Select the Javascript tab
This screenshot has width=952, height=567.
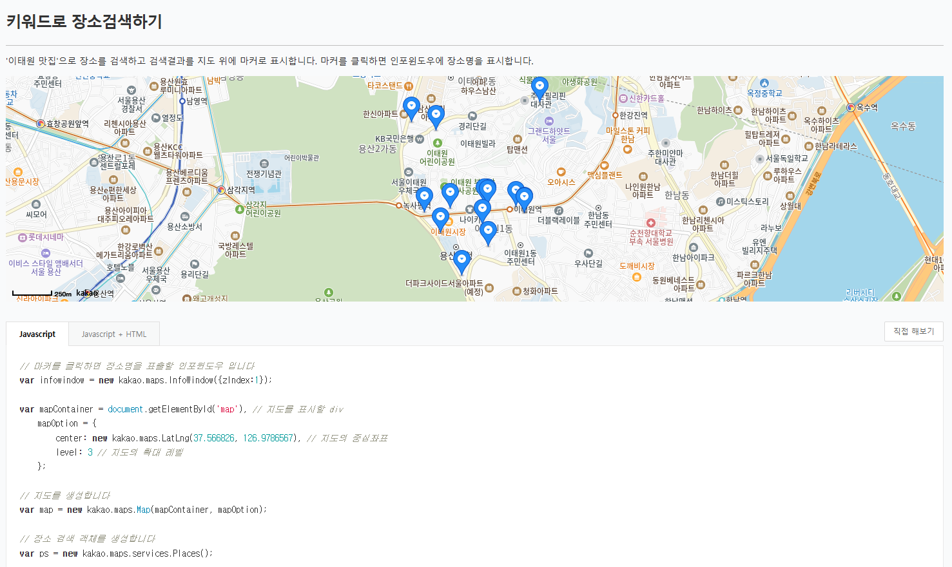(x=37, y=334)
